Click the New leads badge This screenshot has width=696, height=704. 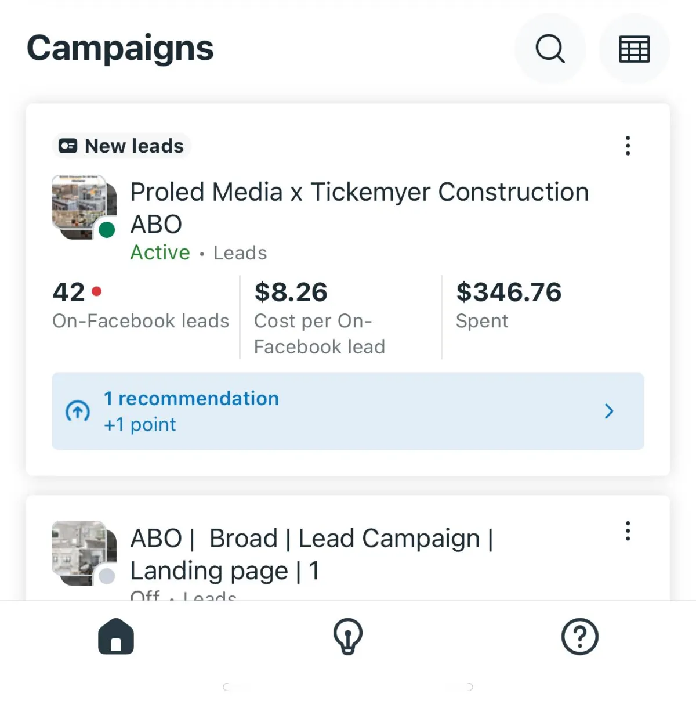point(122,146)
